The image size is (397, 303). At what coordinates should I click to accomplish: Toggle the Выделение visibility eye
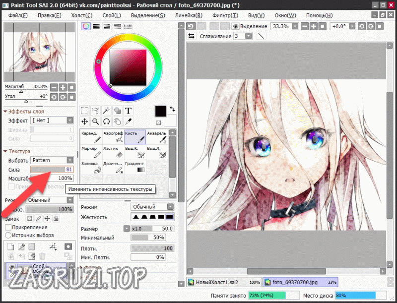tap(235, 26)
